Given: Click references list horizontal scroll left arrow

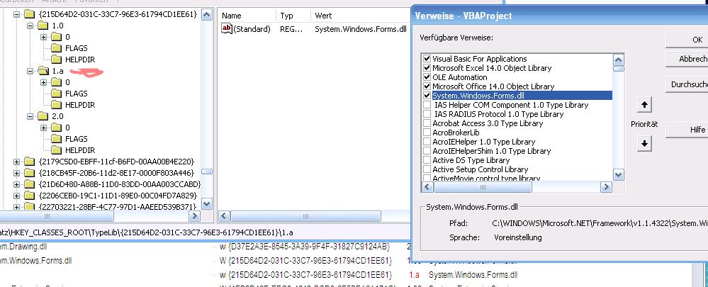Looking at the screenshot, I should (x=427, y=187).
